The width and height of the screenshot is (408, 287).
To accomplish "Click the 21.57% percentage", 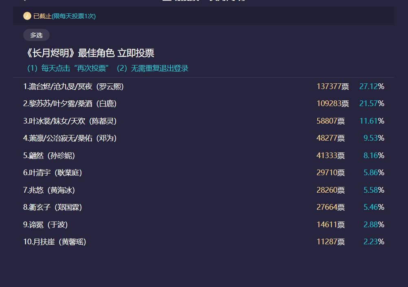I will tap(371, 104).
